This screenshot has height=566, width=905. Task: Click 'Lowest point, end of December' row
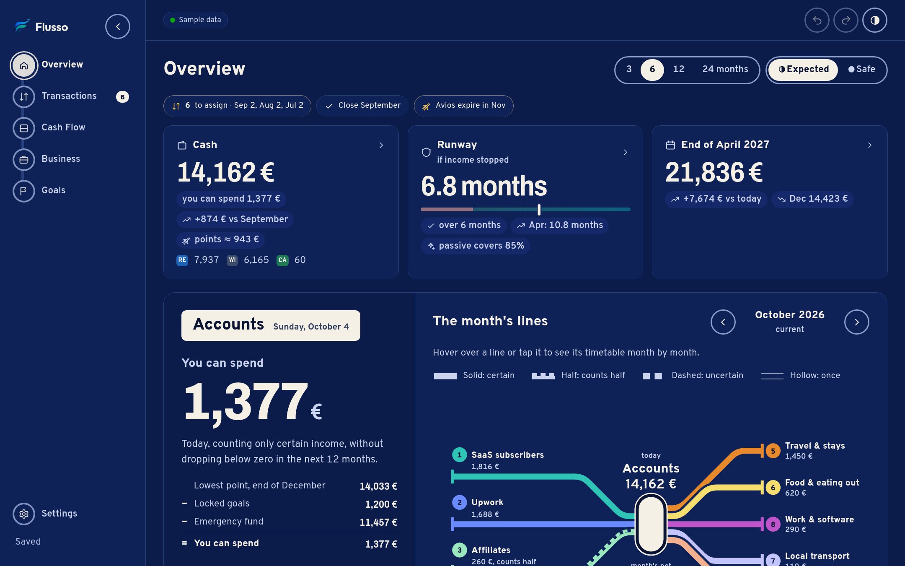[290, 486]
